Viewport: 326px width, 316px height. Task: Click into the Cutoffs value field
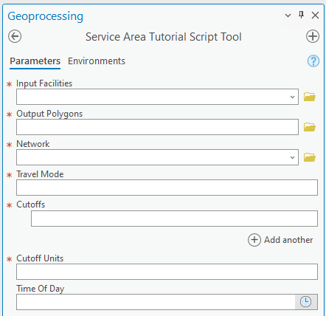pos(174,219)
